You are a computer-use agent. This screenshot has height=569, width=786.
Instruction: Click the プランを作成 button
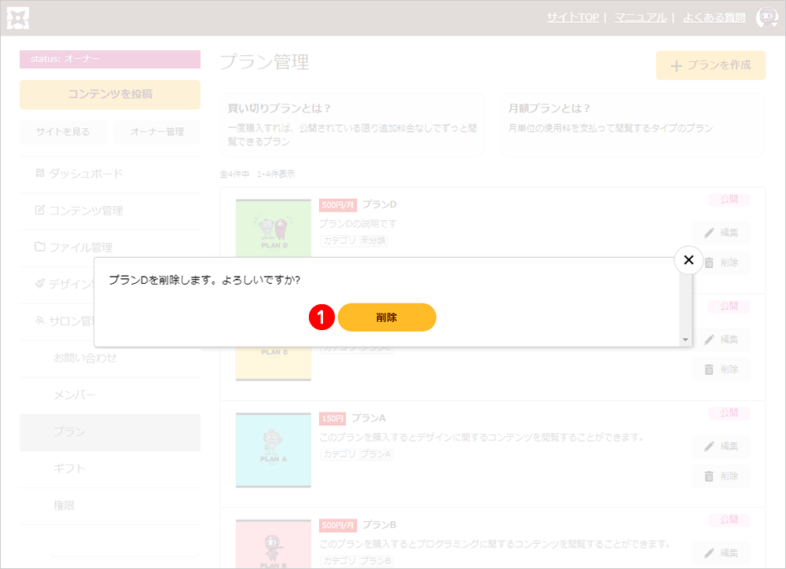tap(711, 65)
